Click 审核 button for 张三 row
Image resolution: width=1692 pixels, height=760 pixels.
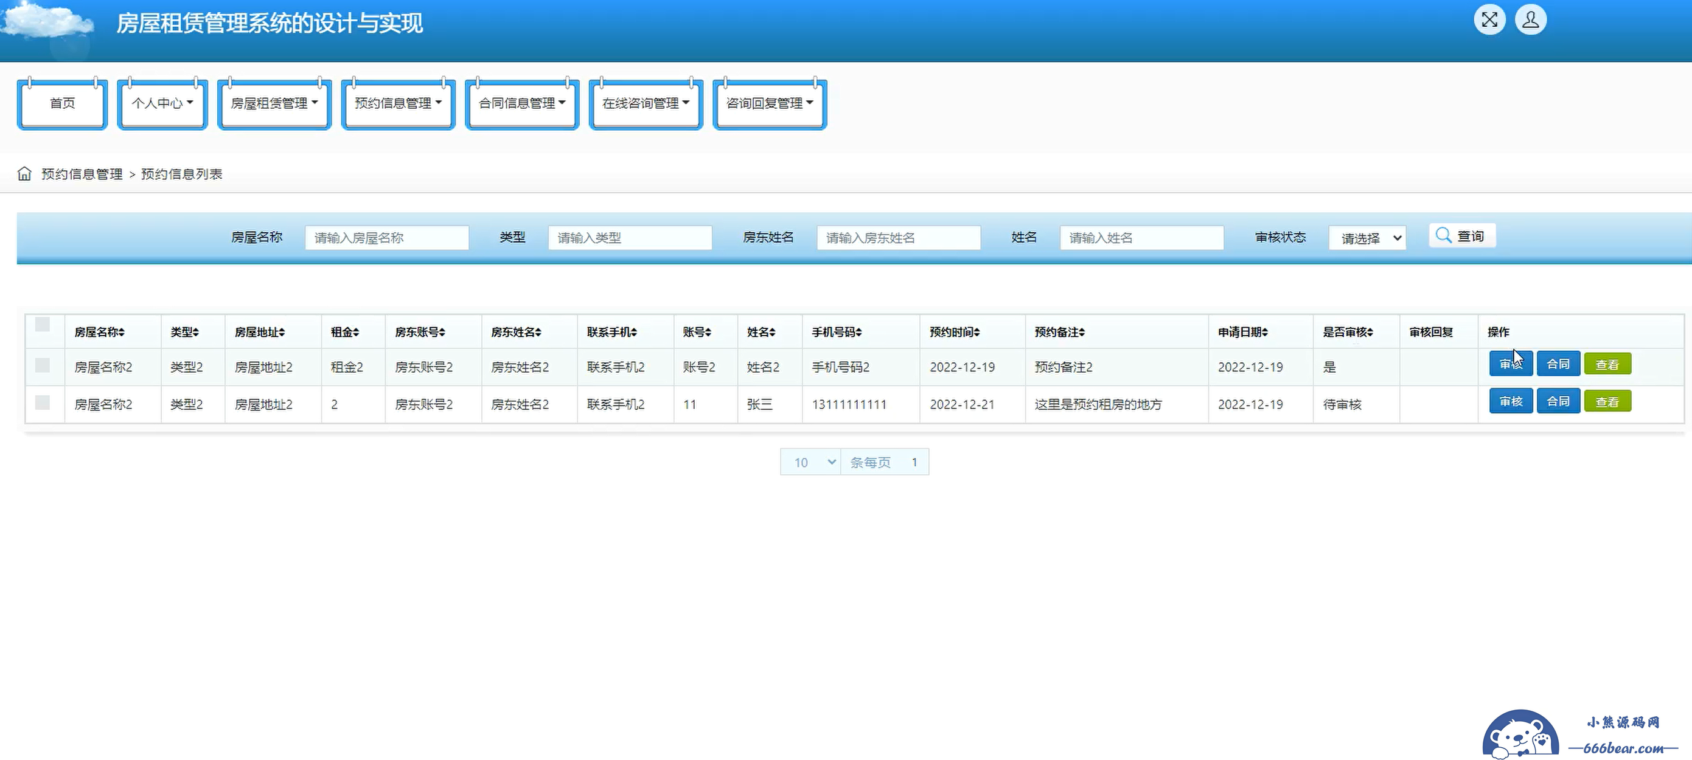pos(1511,401)
